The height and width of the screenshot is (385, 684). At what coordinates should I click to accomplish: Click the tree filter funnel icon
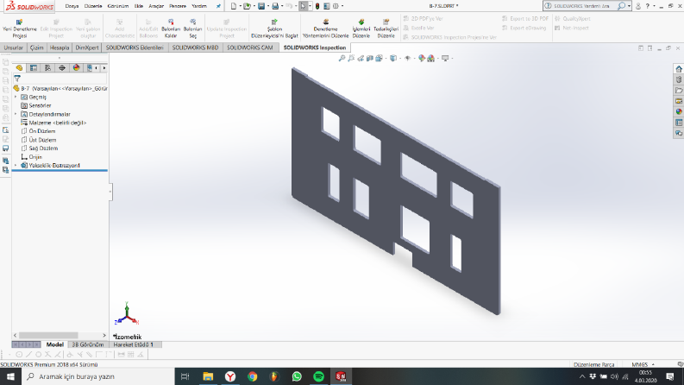[x=17, y=79]
